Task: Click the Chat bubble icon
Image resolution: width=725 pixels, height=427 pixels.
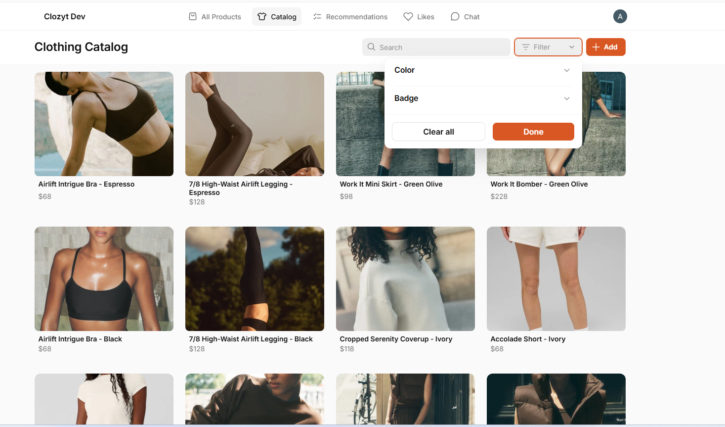Action: (x=455, y=16)
